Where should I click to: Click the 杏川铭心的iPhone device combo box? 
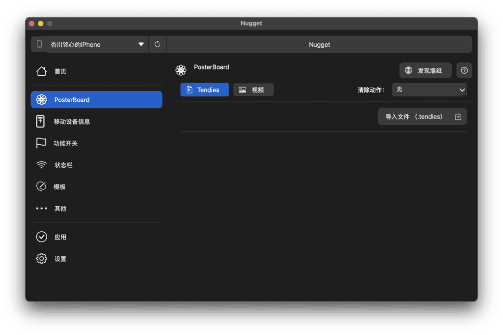pos(93,44)
